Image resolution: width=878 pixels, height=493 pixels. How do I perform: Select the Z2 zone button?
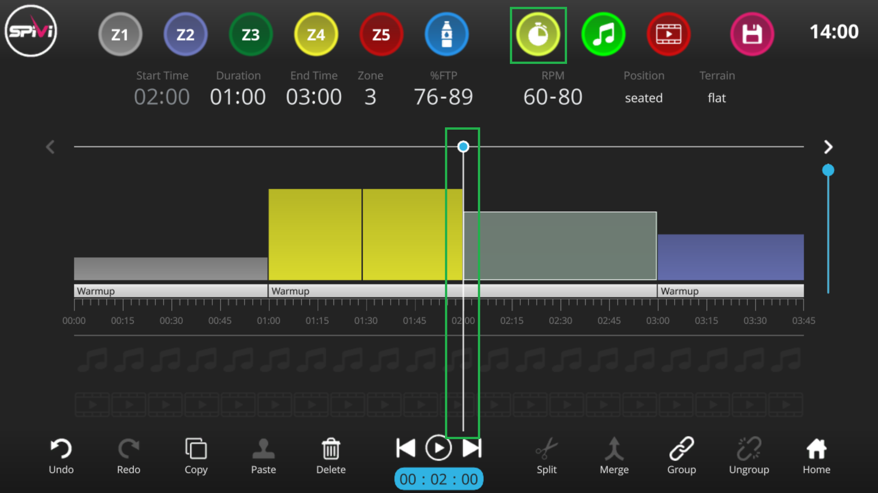(x=185, y=34)
